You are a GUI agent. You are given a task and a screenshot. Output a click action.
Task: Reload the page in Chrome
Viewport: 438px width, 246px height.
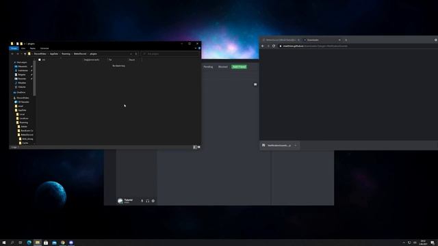click(x=274, y=46)
